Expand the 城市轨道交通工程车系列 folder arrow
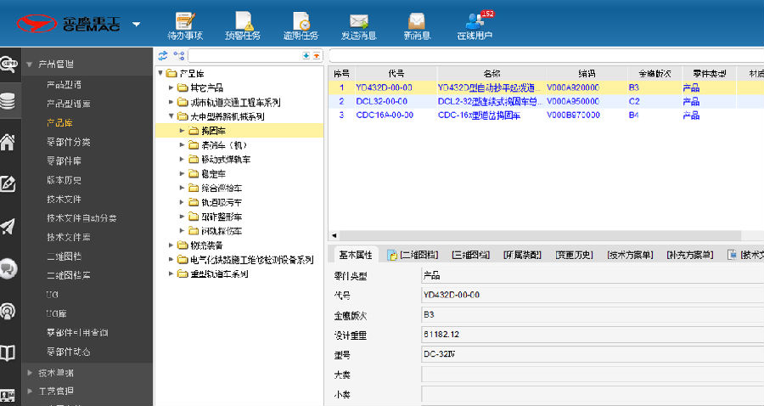Screen dimensions: 764x406 (171, 102)
